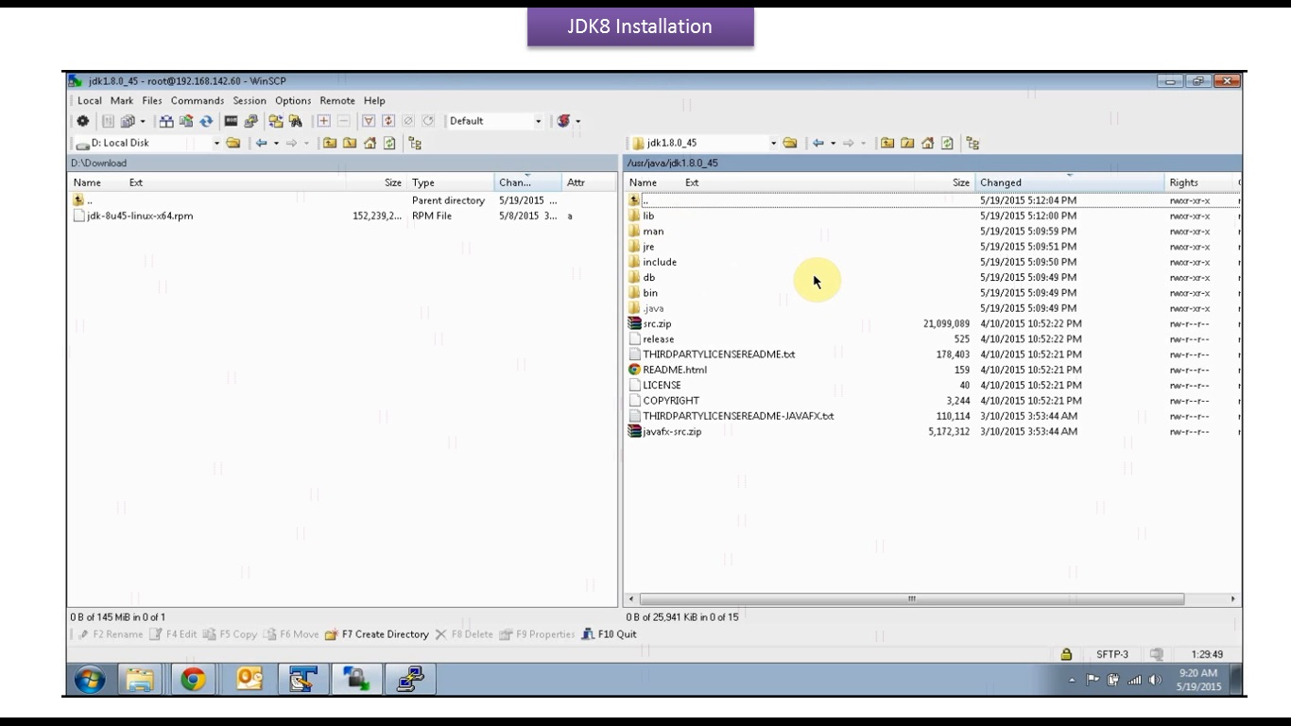The height and width of the screenshot is (726, 1291).
Task: Click the remote panel horizontal scrollbar
Action: tap(912, 599)
